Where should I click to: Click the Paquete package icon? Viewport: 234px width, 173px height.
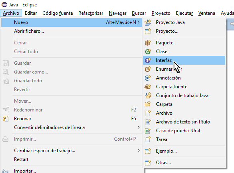pos(148,43)
